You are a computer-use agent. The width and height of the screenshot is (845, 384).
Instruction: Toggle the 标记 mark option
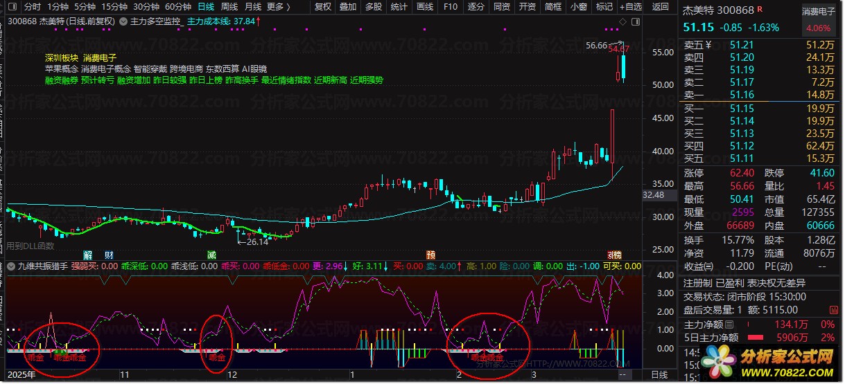click(x=604, y=7)
